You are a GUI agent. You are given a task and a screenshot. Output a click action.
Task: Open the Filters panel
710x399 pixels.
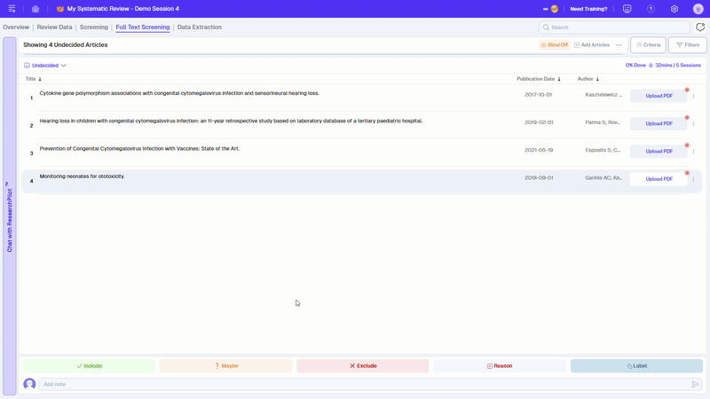[x=688, y=44]
